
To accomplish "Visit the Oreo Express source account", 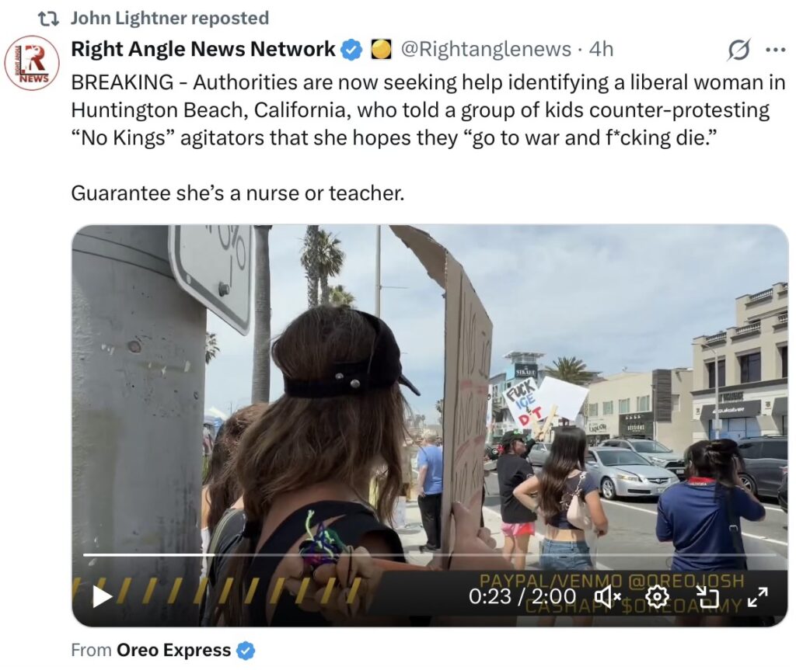I will pyautogui.click(x=173, y=650).
